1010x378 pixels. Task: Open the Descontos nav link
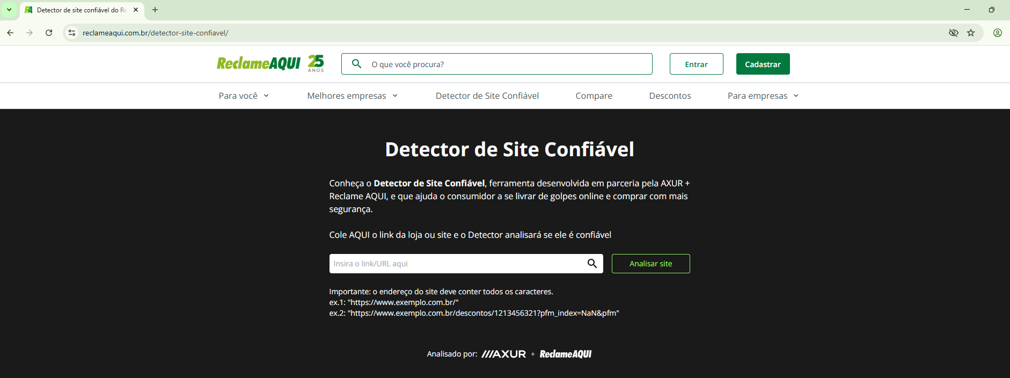[670, 96]
